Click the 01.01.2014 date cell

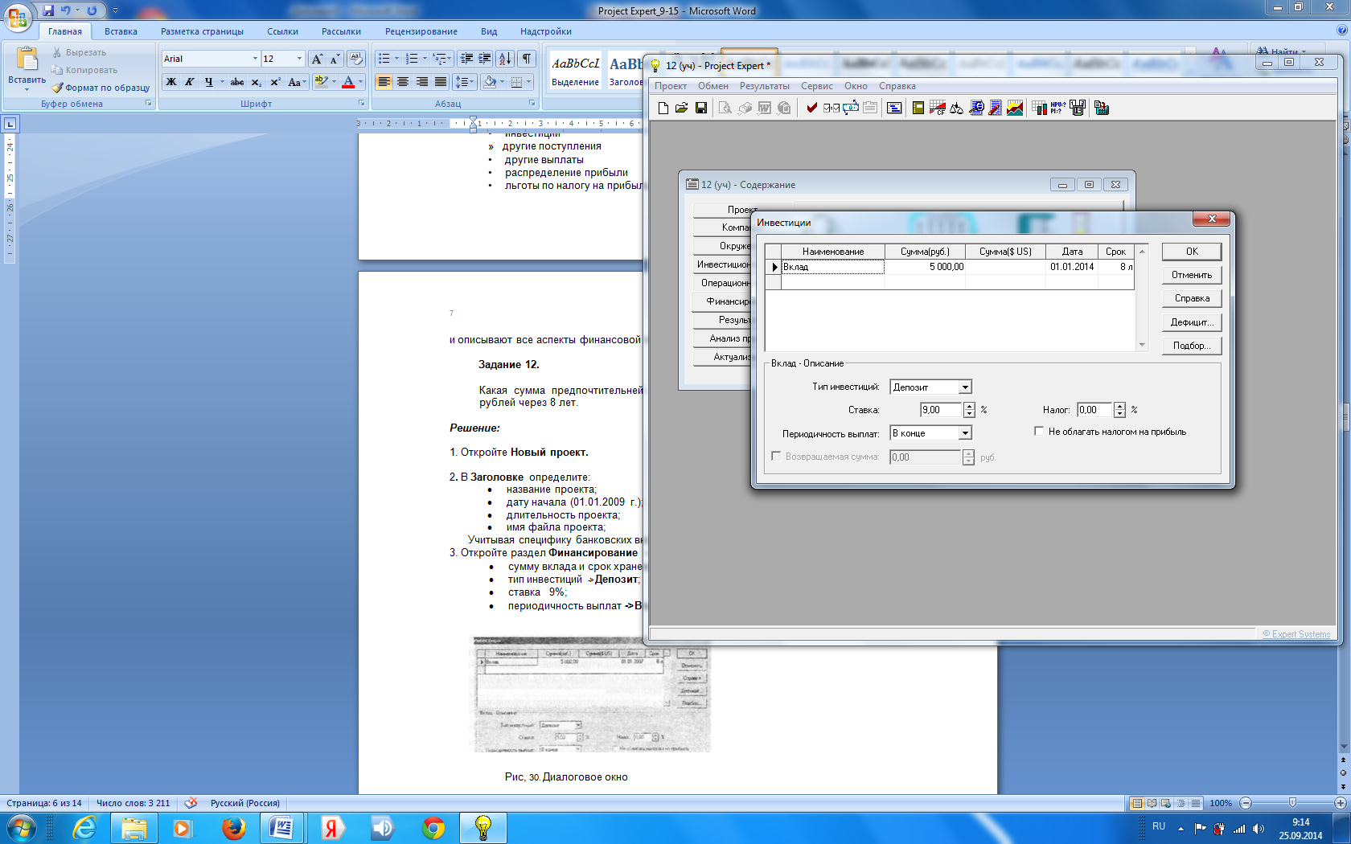1072,267
